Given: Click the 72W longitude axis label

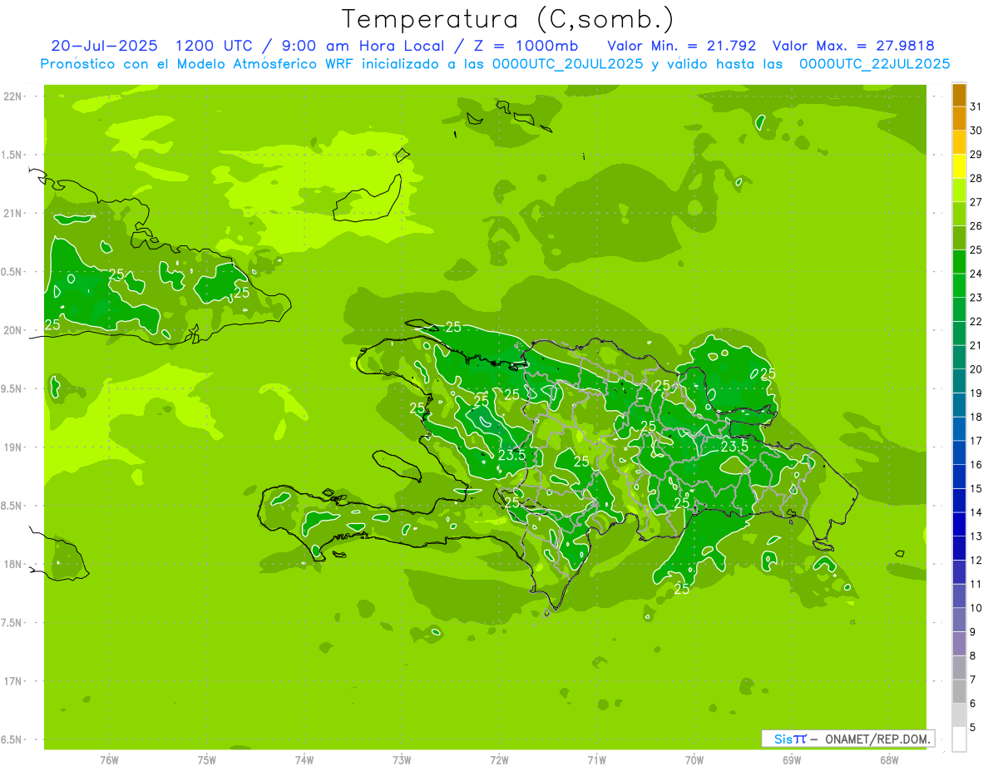Looking at the screenshot, I should point(499,759).
